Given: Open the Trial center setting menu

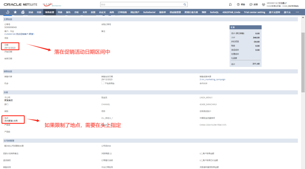Looking at the screenshot, I should [254, 12].
